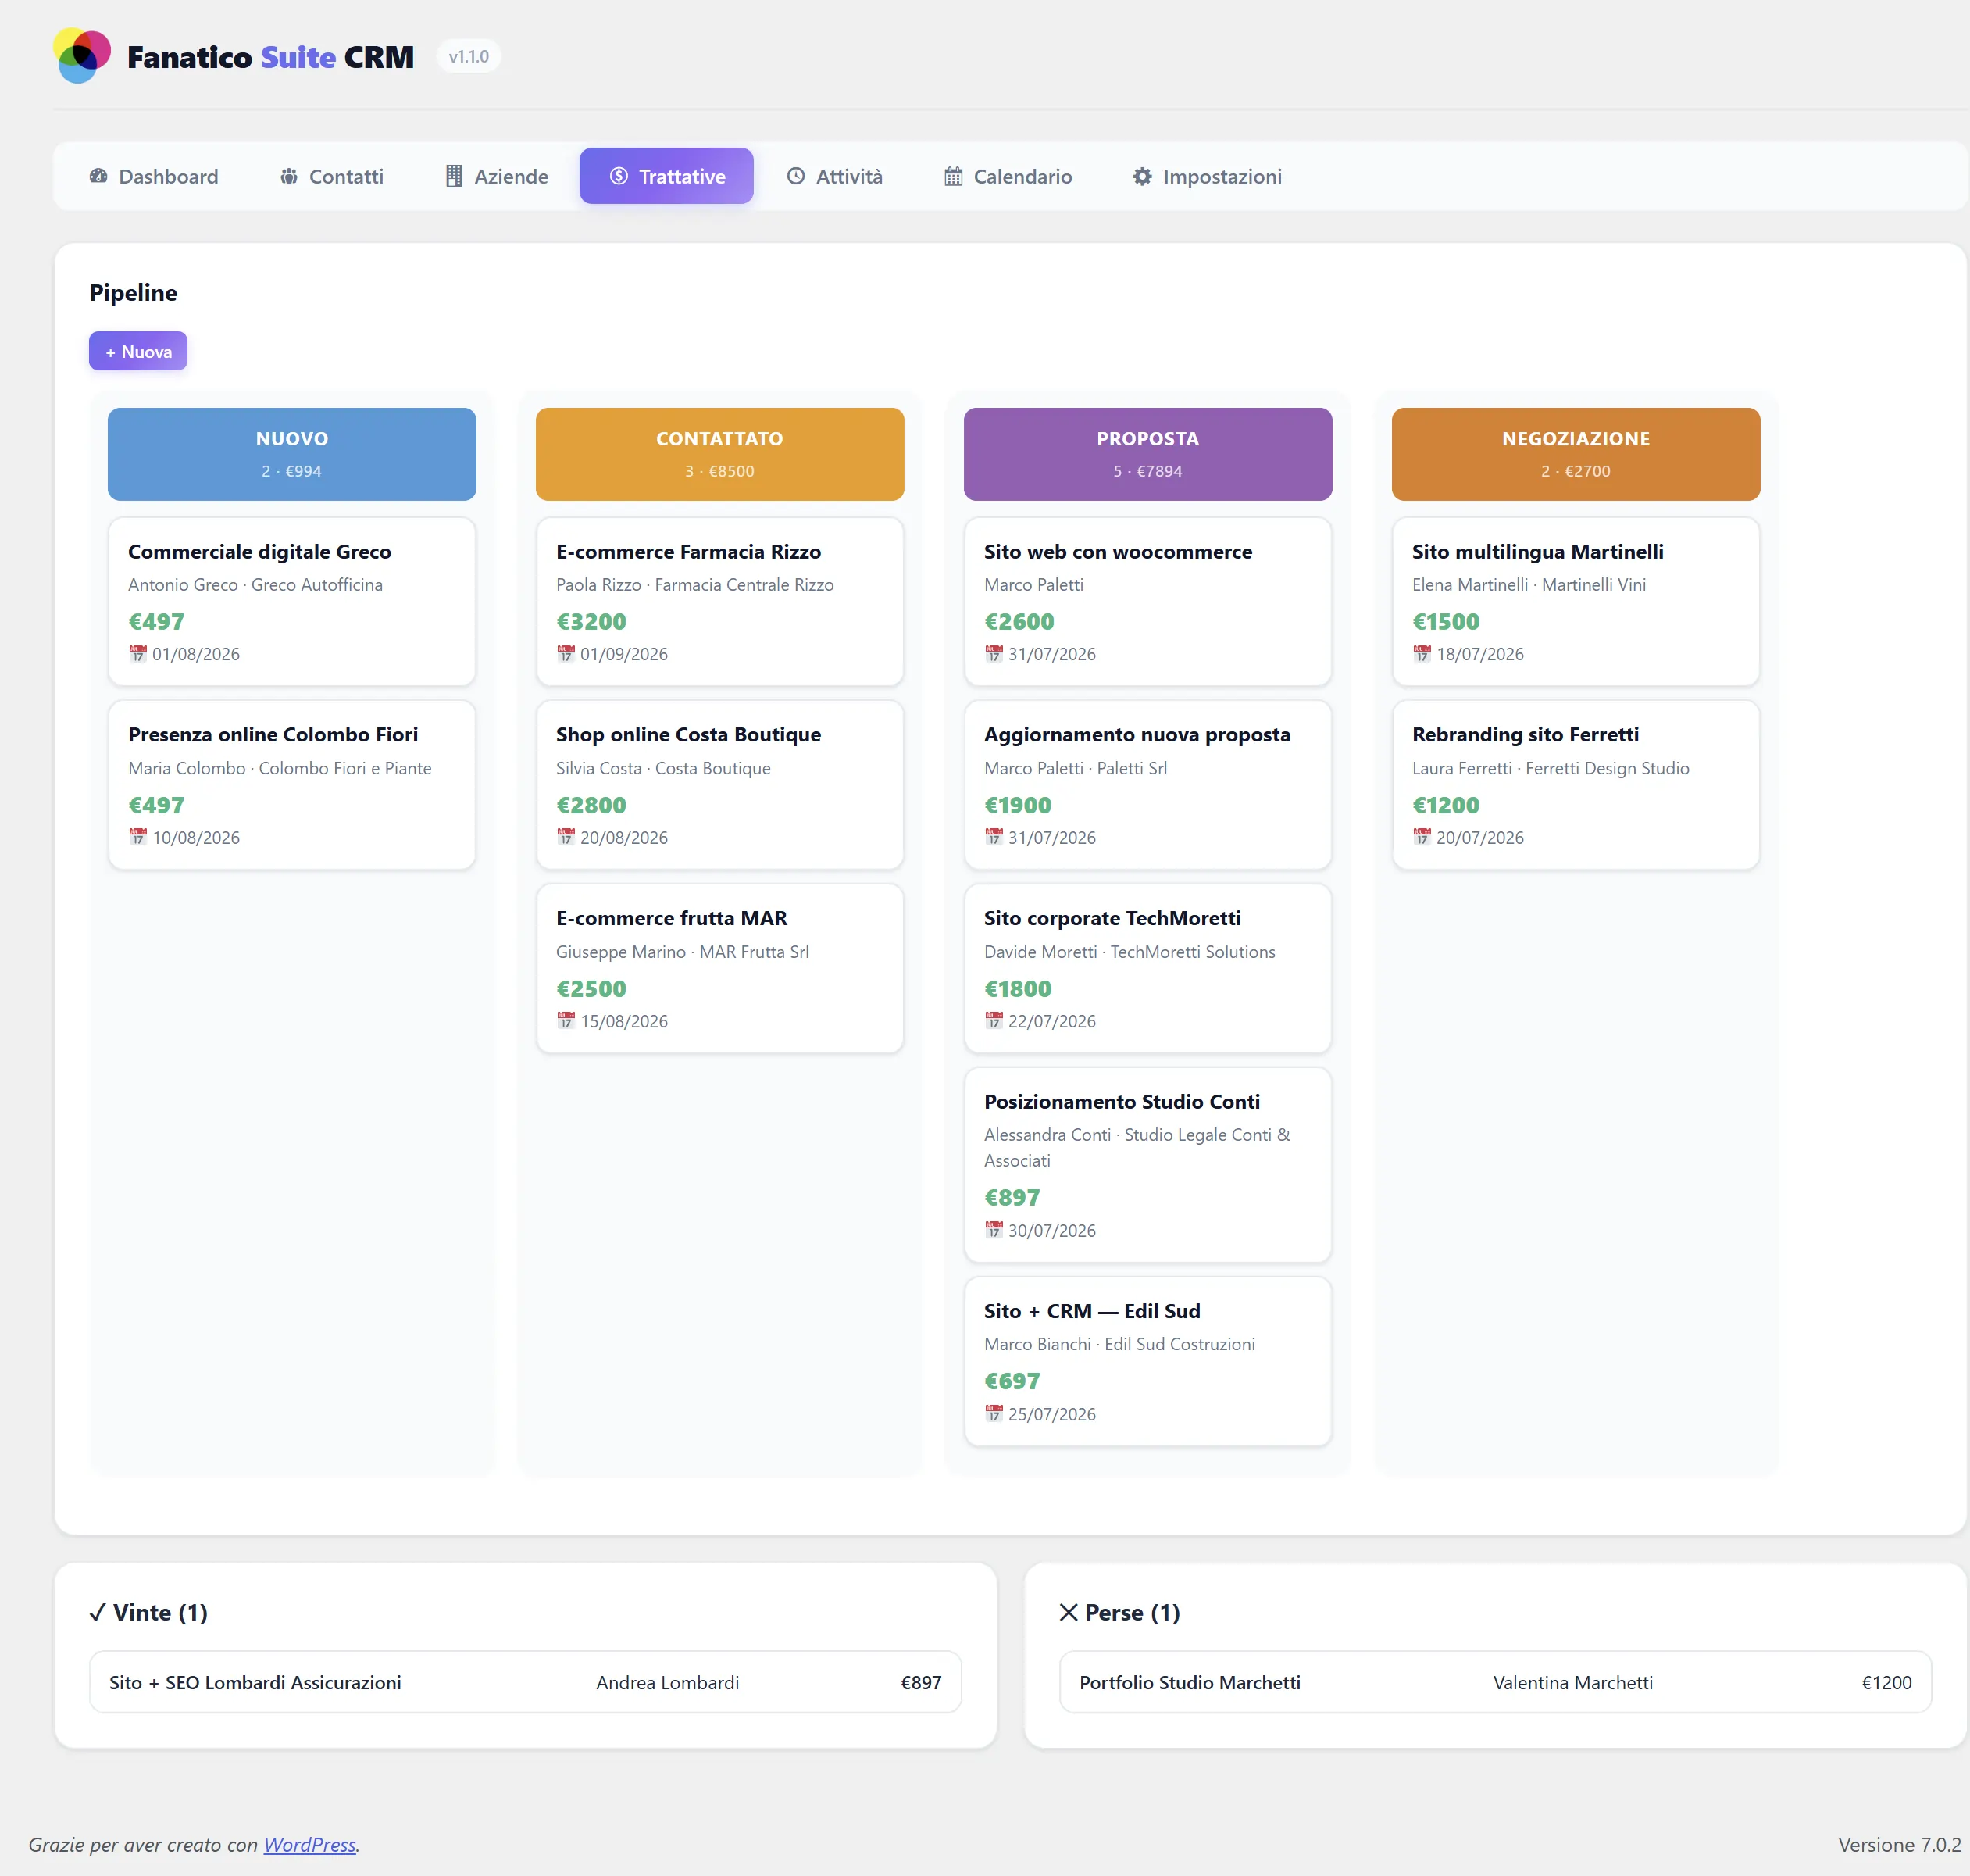Image resolution: width=1970 pixels, height=1876 pixels.
Task: Click the checkmark icon next to Vinte
Action: pyautogui.click(x=98, y=1612)
